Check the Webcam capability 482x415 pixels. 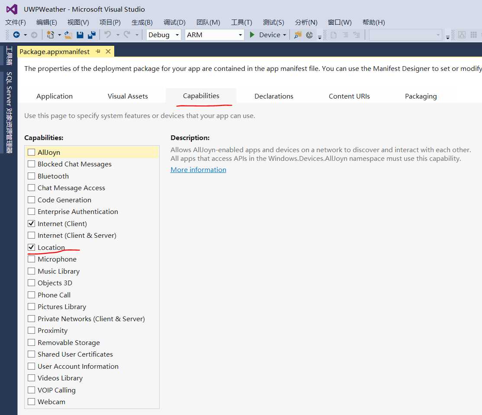(x=31, y=402)
